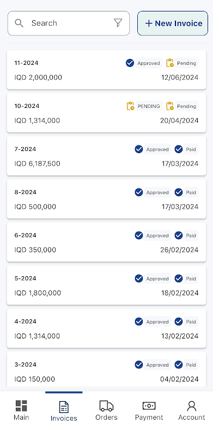213x436 pixels.
Task: Tap the Paid checkmark icon on invoice 3-2024
Action: pyautogui.click(x=179, y=365)
